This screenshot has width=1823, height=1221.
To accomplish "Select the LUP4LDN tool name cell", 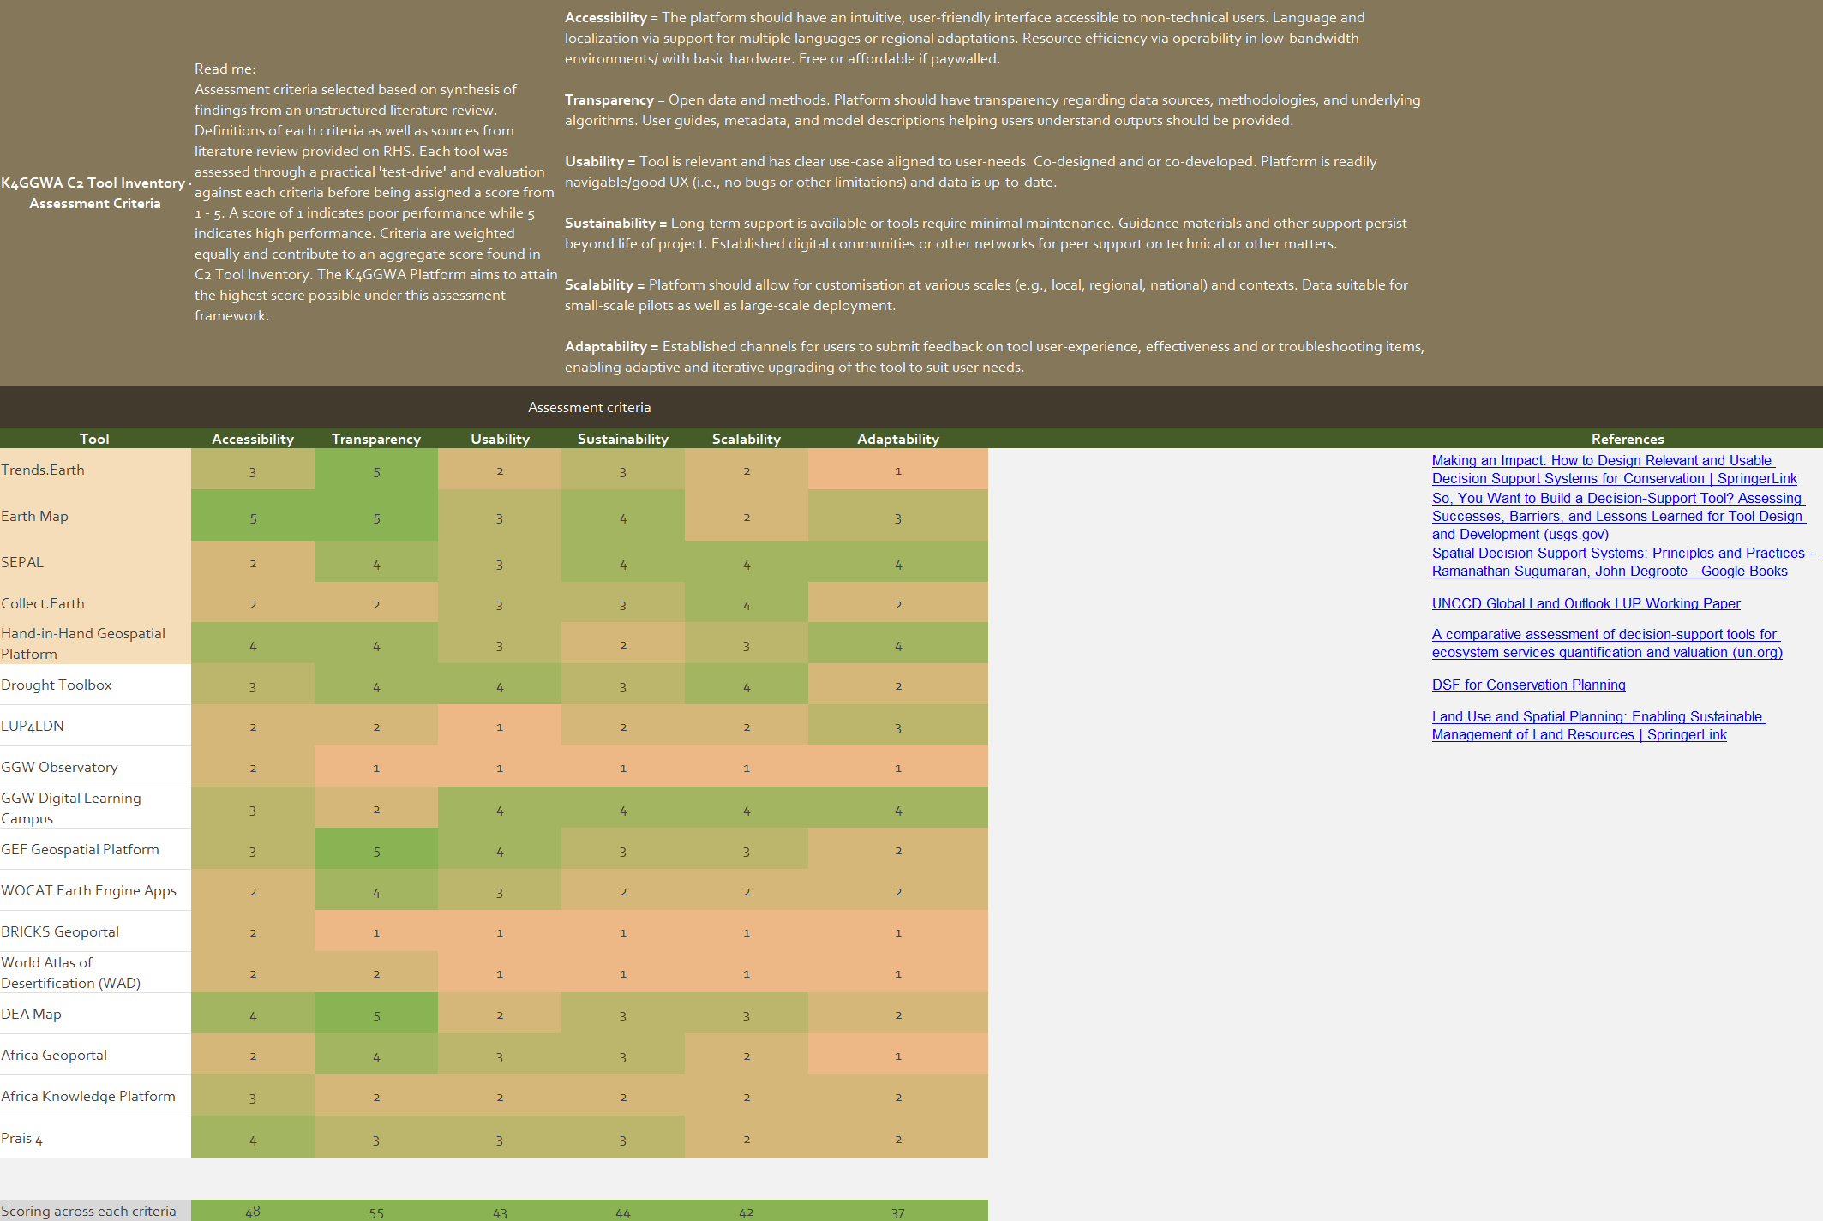I will point(95,726).
